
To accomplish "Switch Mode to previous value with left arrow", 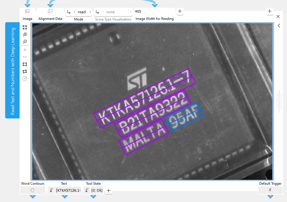I will [74, 12].
